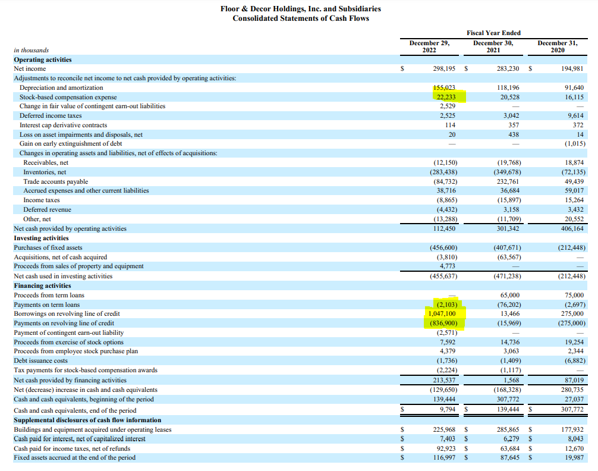Click operating cash total 112,450
The width and height of the screenshot is (598, 471).
tap(444, 228)
